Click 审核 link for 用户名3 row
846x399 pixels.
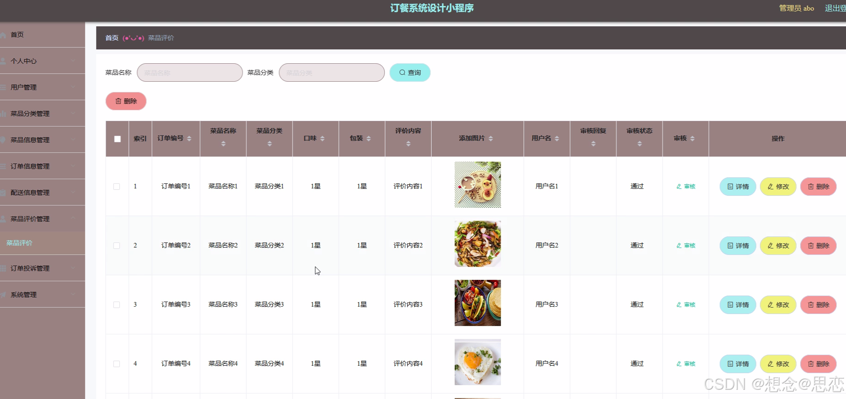pyautogui.click(x=686, y=305)
